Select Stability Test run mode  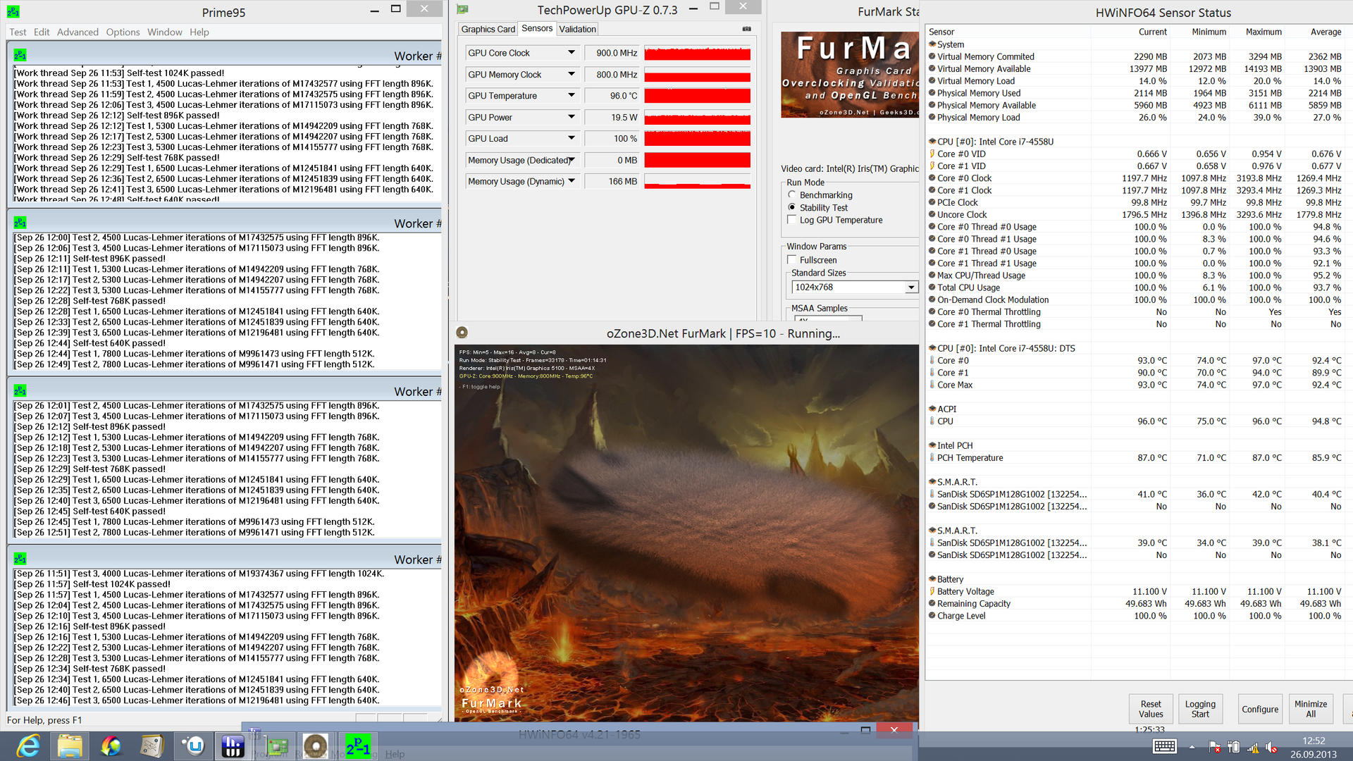point(792,207)
